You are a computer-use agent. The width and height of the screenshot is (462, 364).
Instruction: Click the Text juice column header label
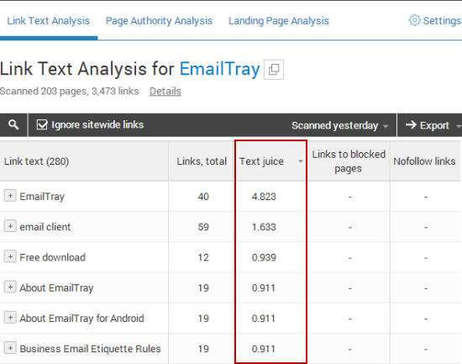tap(261, 161)
